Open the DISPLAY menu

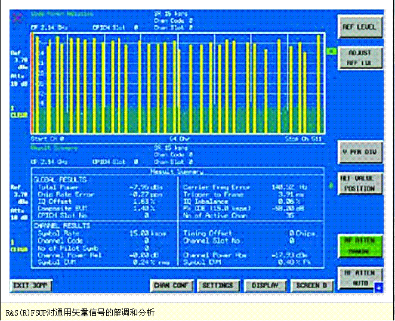tap(264, 285)
